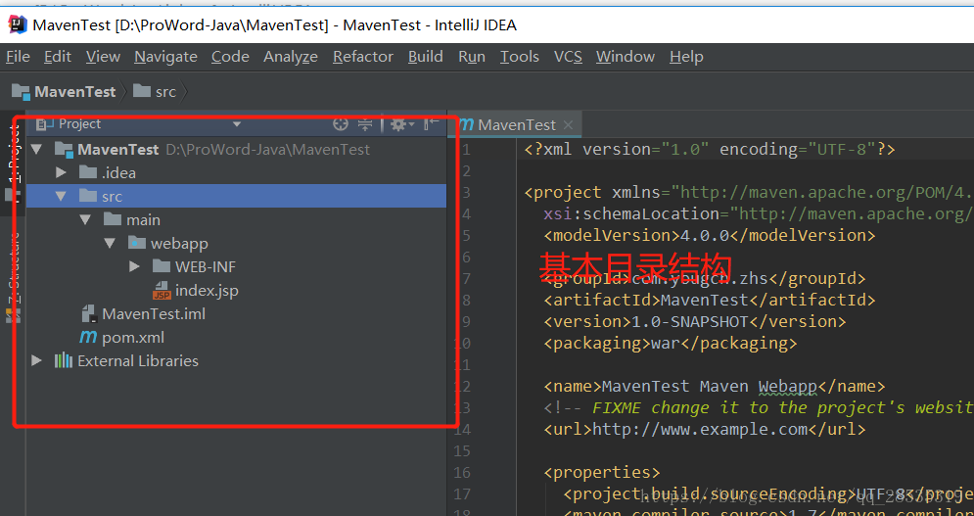Close the MavenTest editor tab
974x516 pixels.
pyautogui.click(x=567, y=125)
